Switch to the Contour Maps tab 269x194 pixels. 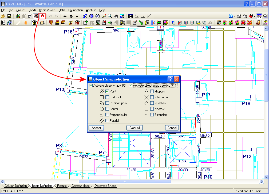point(81,186)
